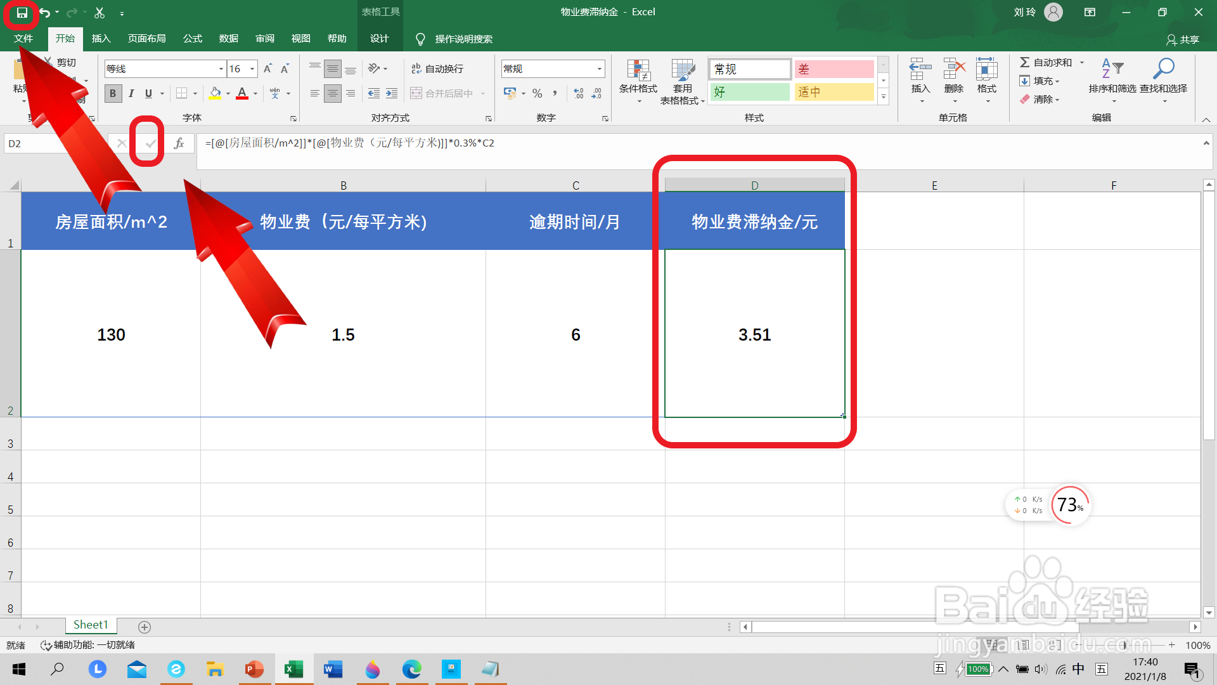Click the Share (共享) button
The height and width of the screenshot is (685, 1217).
[x=1183, y=39]
